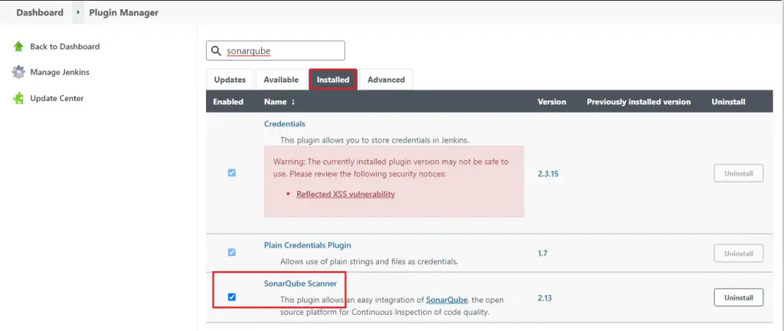This screenshot has width=784, height=331.
Task: Click the breadcrumb arrow after Dashboard
Action: tap(78, 12)
